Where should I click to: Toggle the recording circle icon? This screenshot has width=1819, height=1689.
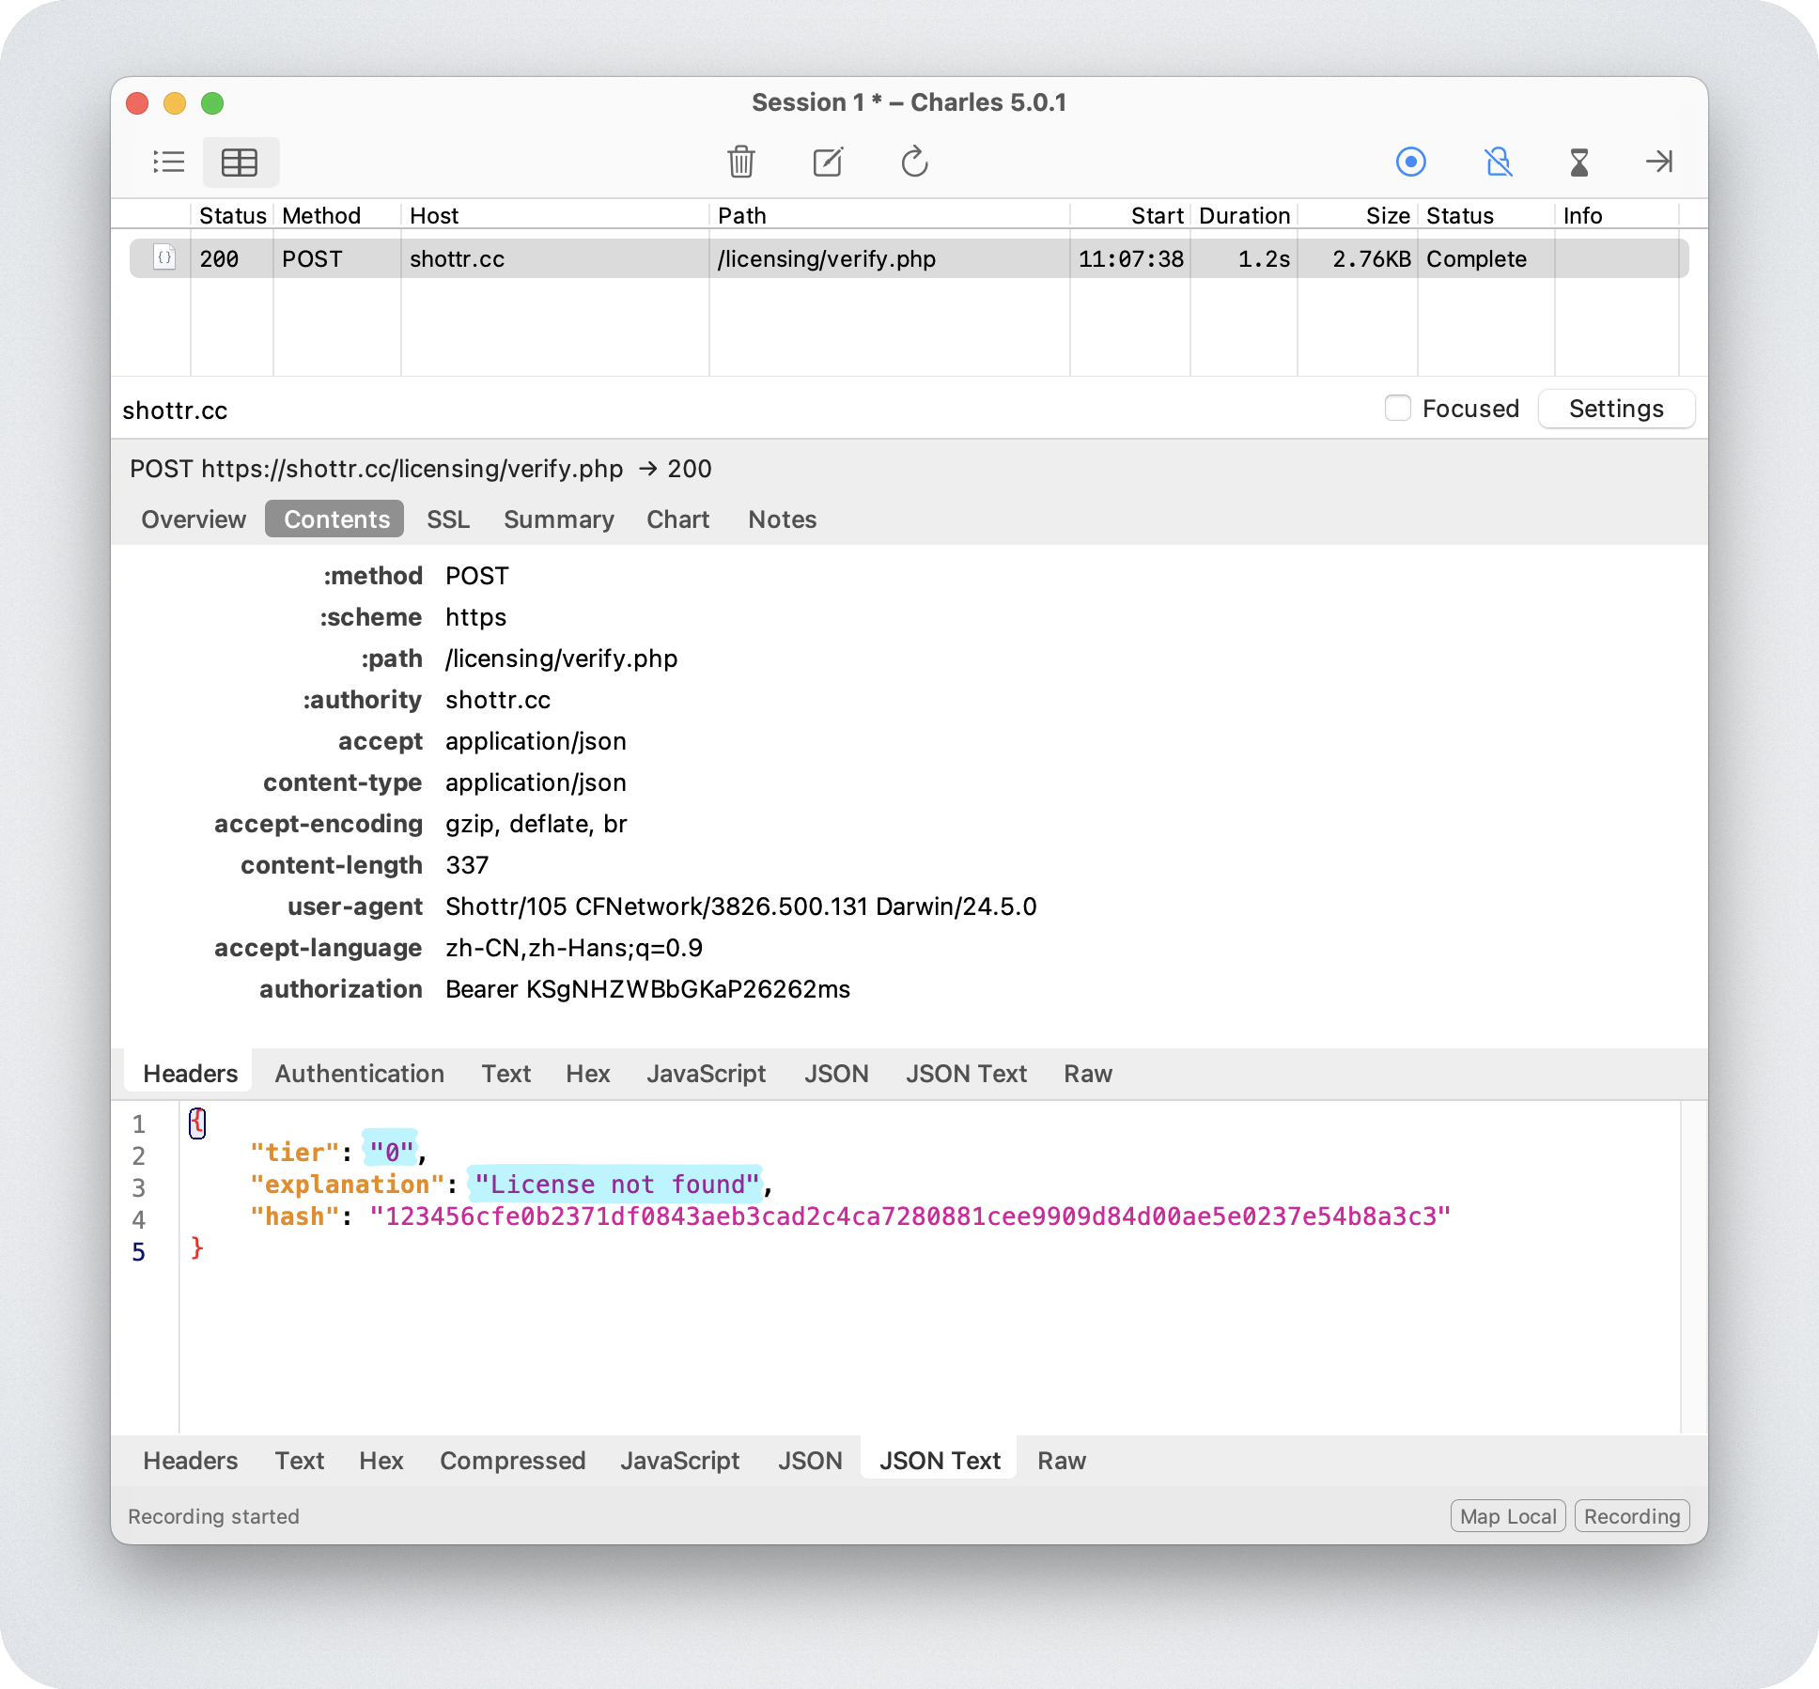pos(1410,162)
